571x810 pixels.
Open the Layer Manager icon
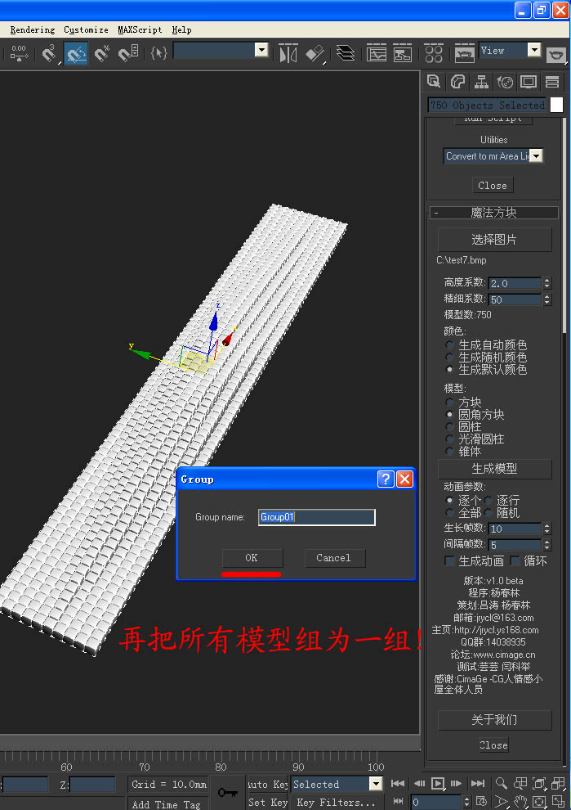click(345, 53)
